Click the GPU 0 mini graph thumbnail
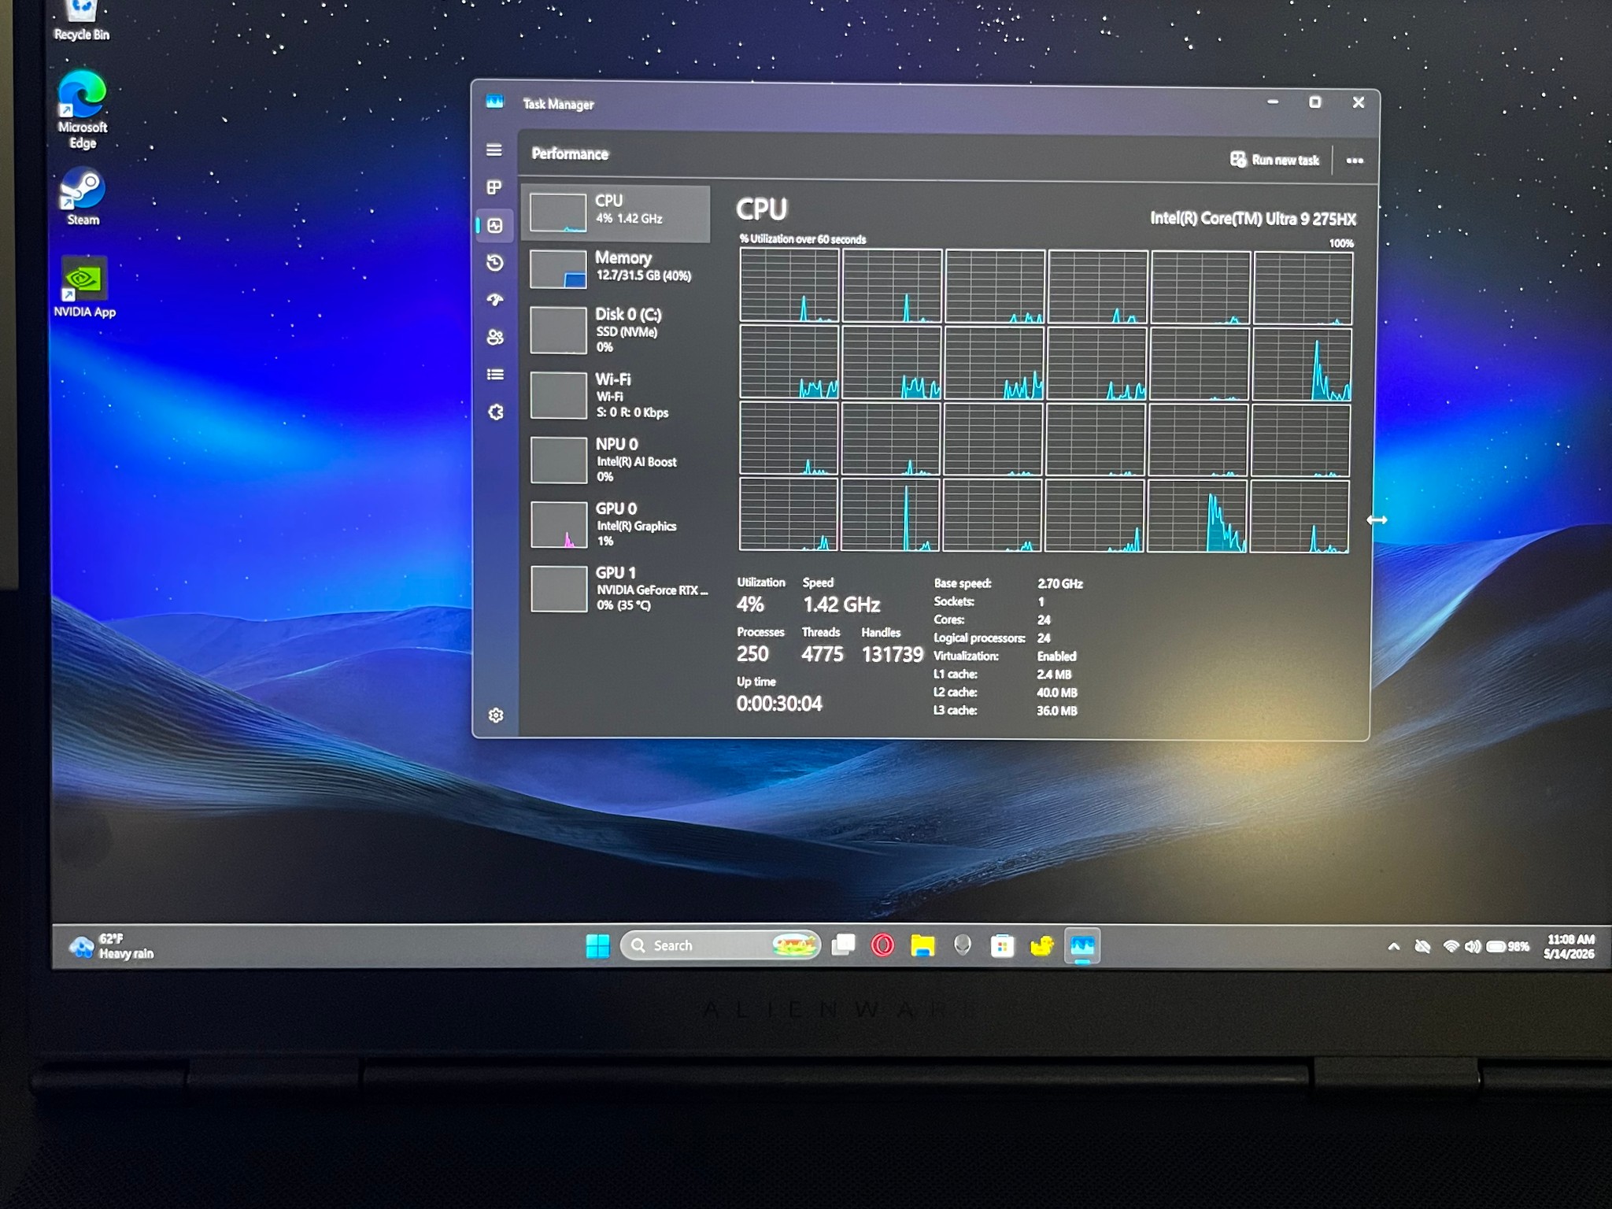Screen dimensions: 1612x1209 558,524
